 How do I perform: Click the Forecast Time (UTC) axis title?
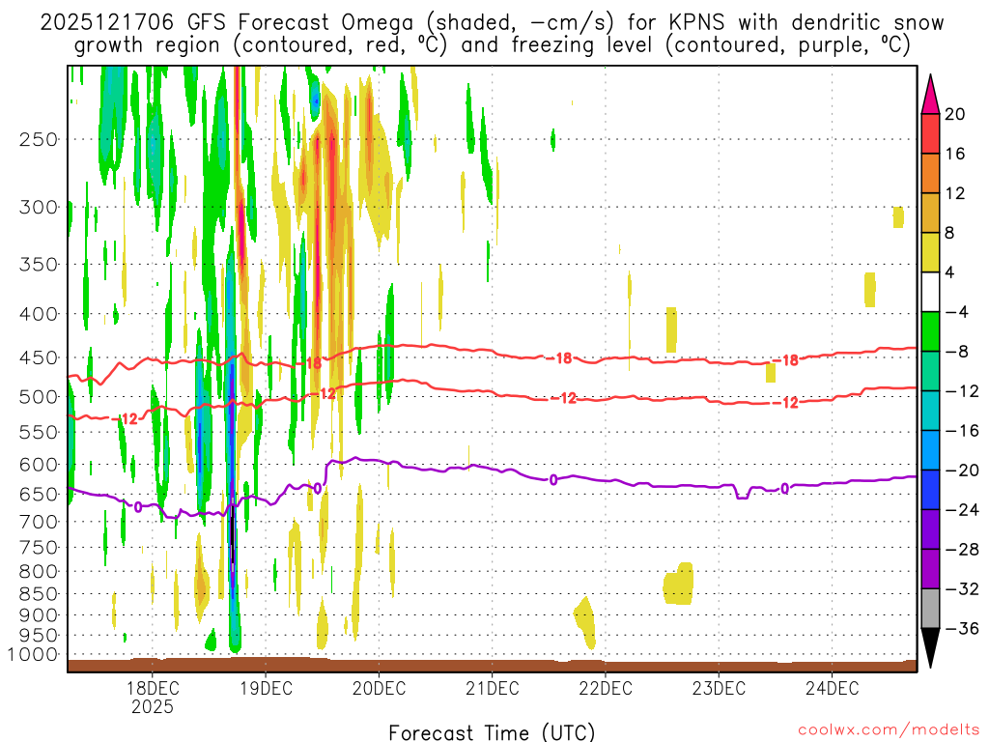(492, 732)
